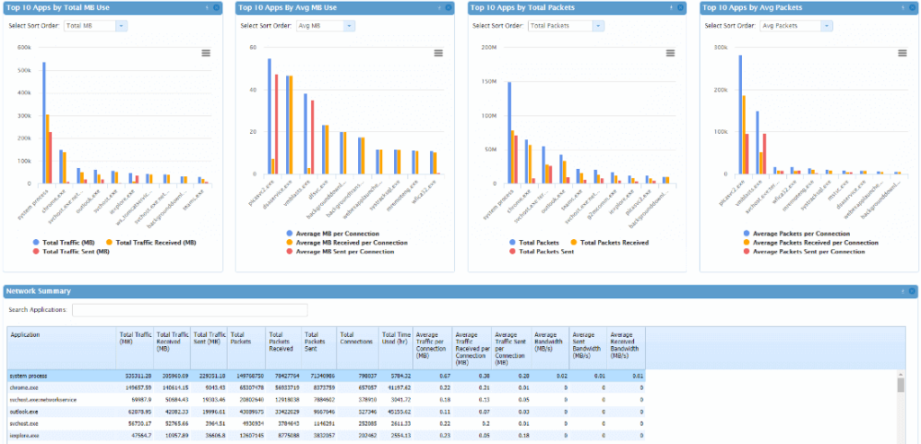Screen dimensions: 921x444
Task: Click the tallest blue system process bar in Total MB chart
Action: pyautogui.click(x=44, y=123)
